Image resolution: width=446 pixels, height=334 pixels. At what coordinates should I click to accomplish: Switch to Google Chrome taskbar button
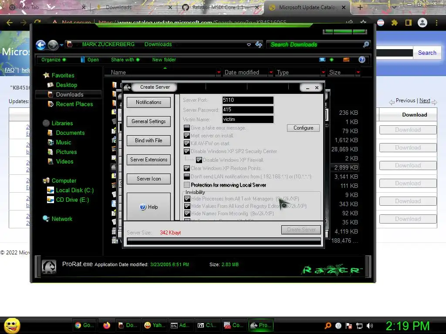(x=84, y=325)
